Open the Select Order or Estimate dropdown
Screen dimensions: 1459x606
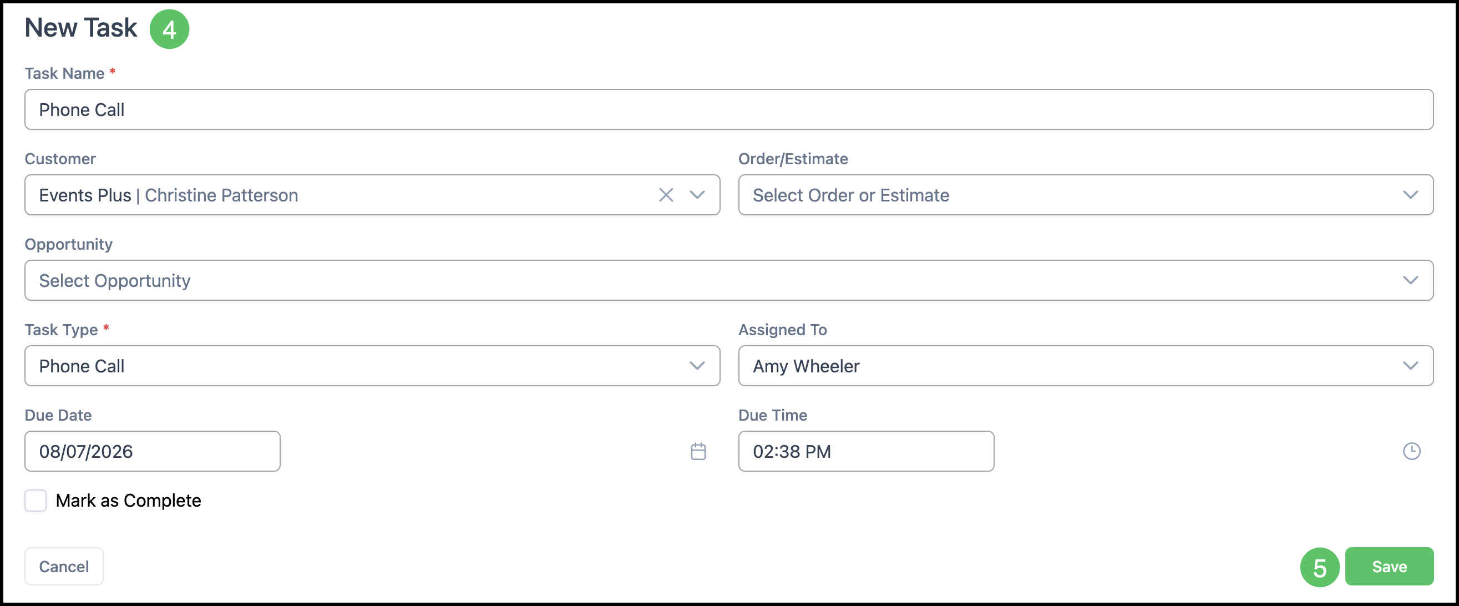point(1086,195)
